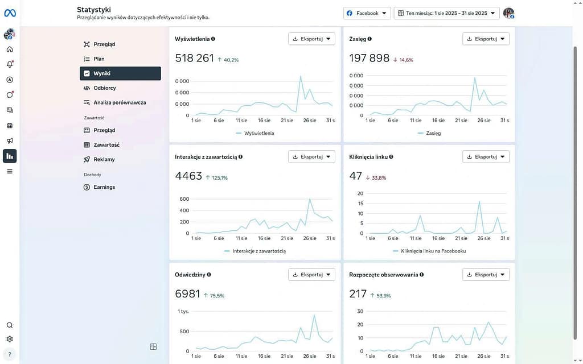Screen dimensions: 583x364
Task: Click the Meta logo
Action: 10,13
